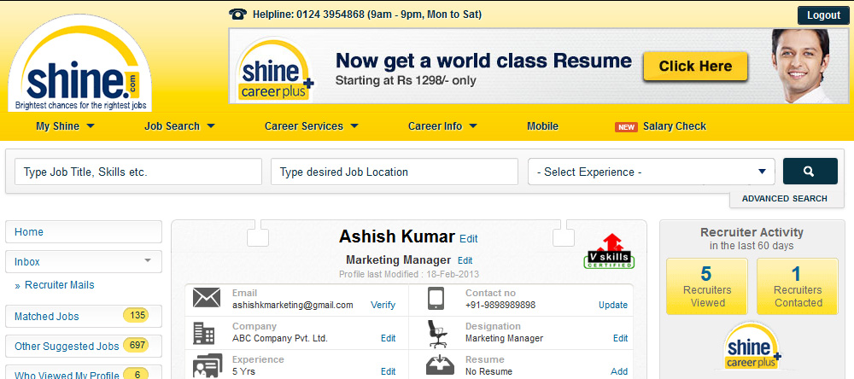Expand the Inbox sidebar arrow
The height and width of the screenshot is (379, 854).
click(148, 261)
